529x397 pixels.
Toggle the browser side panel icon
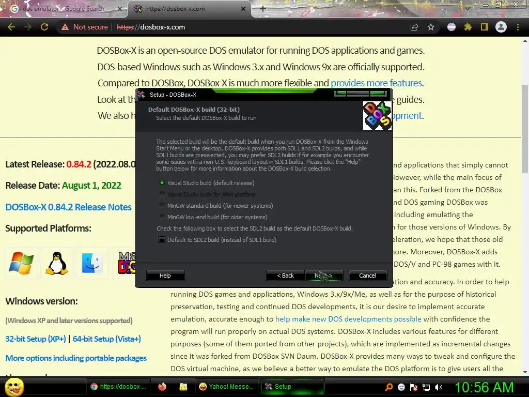[x=485, y=27]
